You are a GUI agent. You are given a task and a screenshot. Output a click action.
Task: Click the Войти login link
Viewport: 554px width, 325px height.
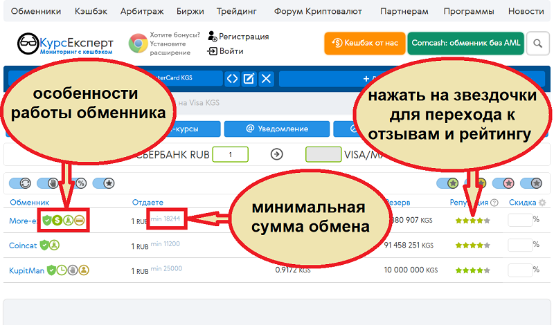coord(226,51)
